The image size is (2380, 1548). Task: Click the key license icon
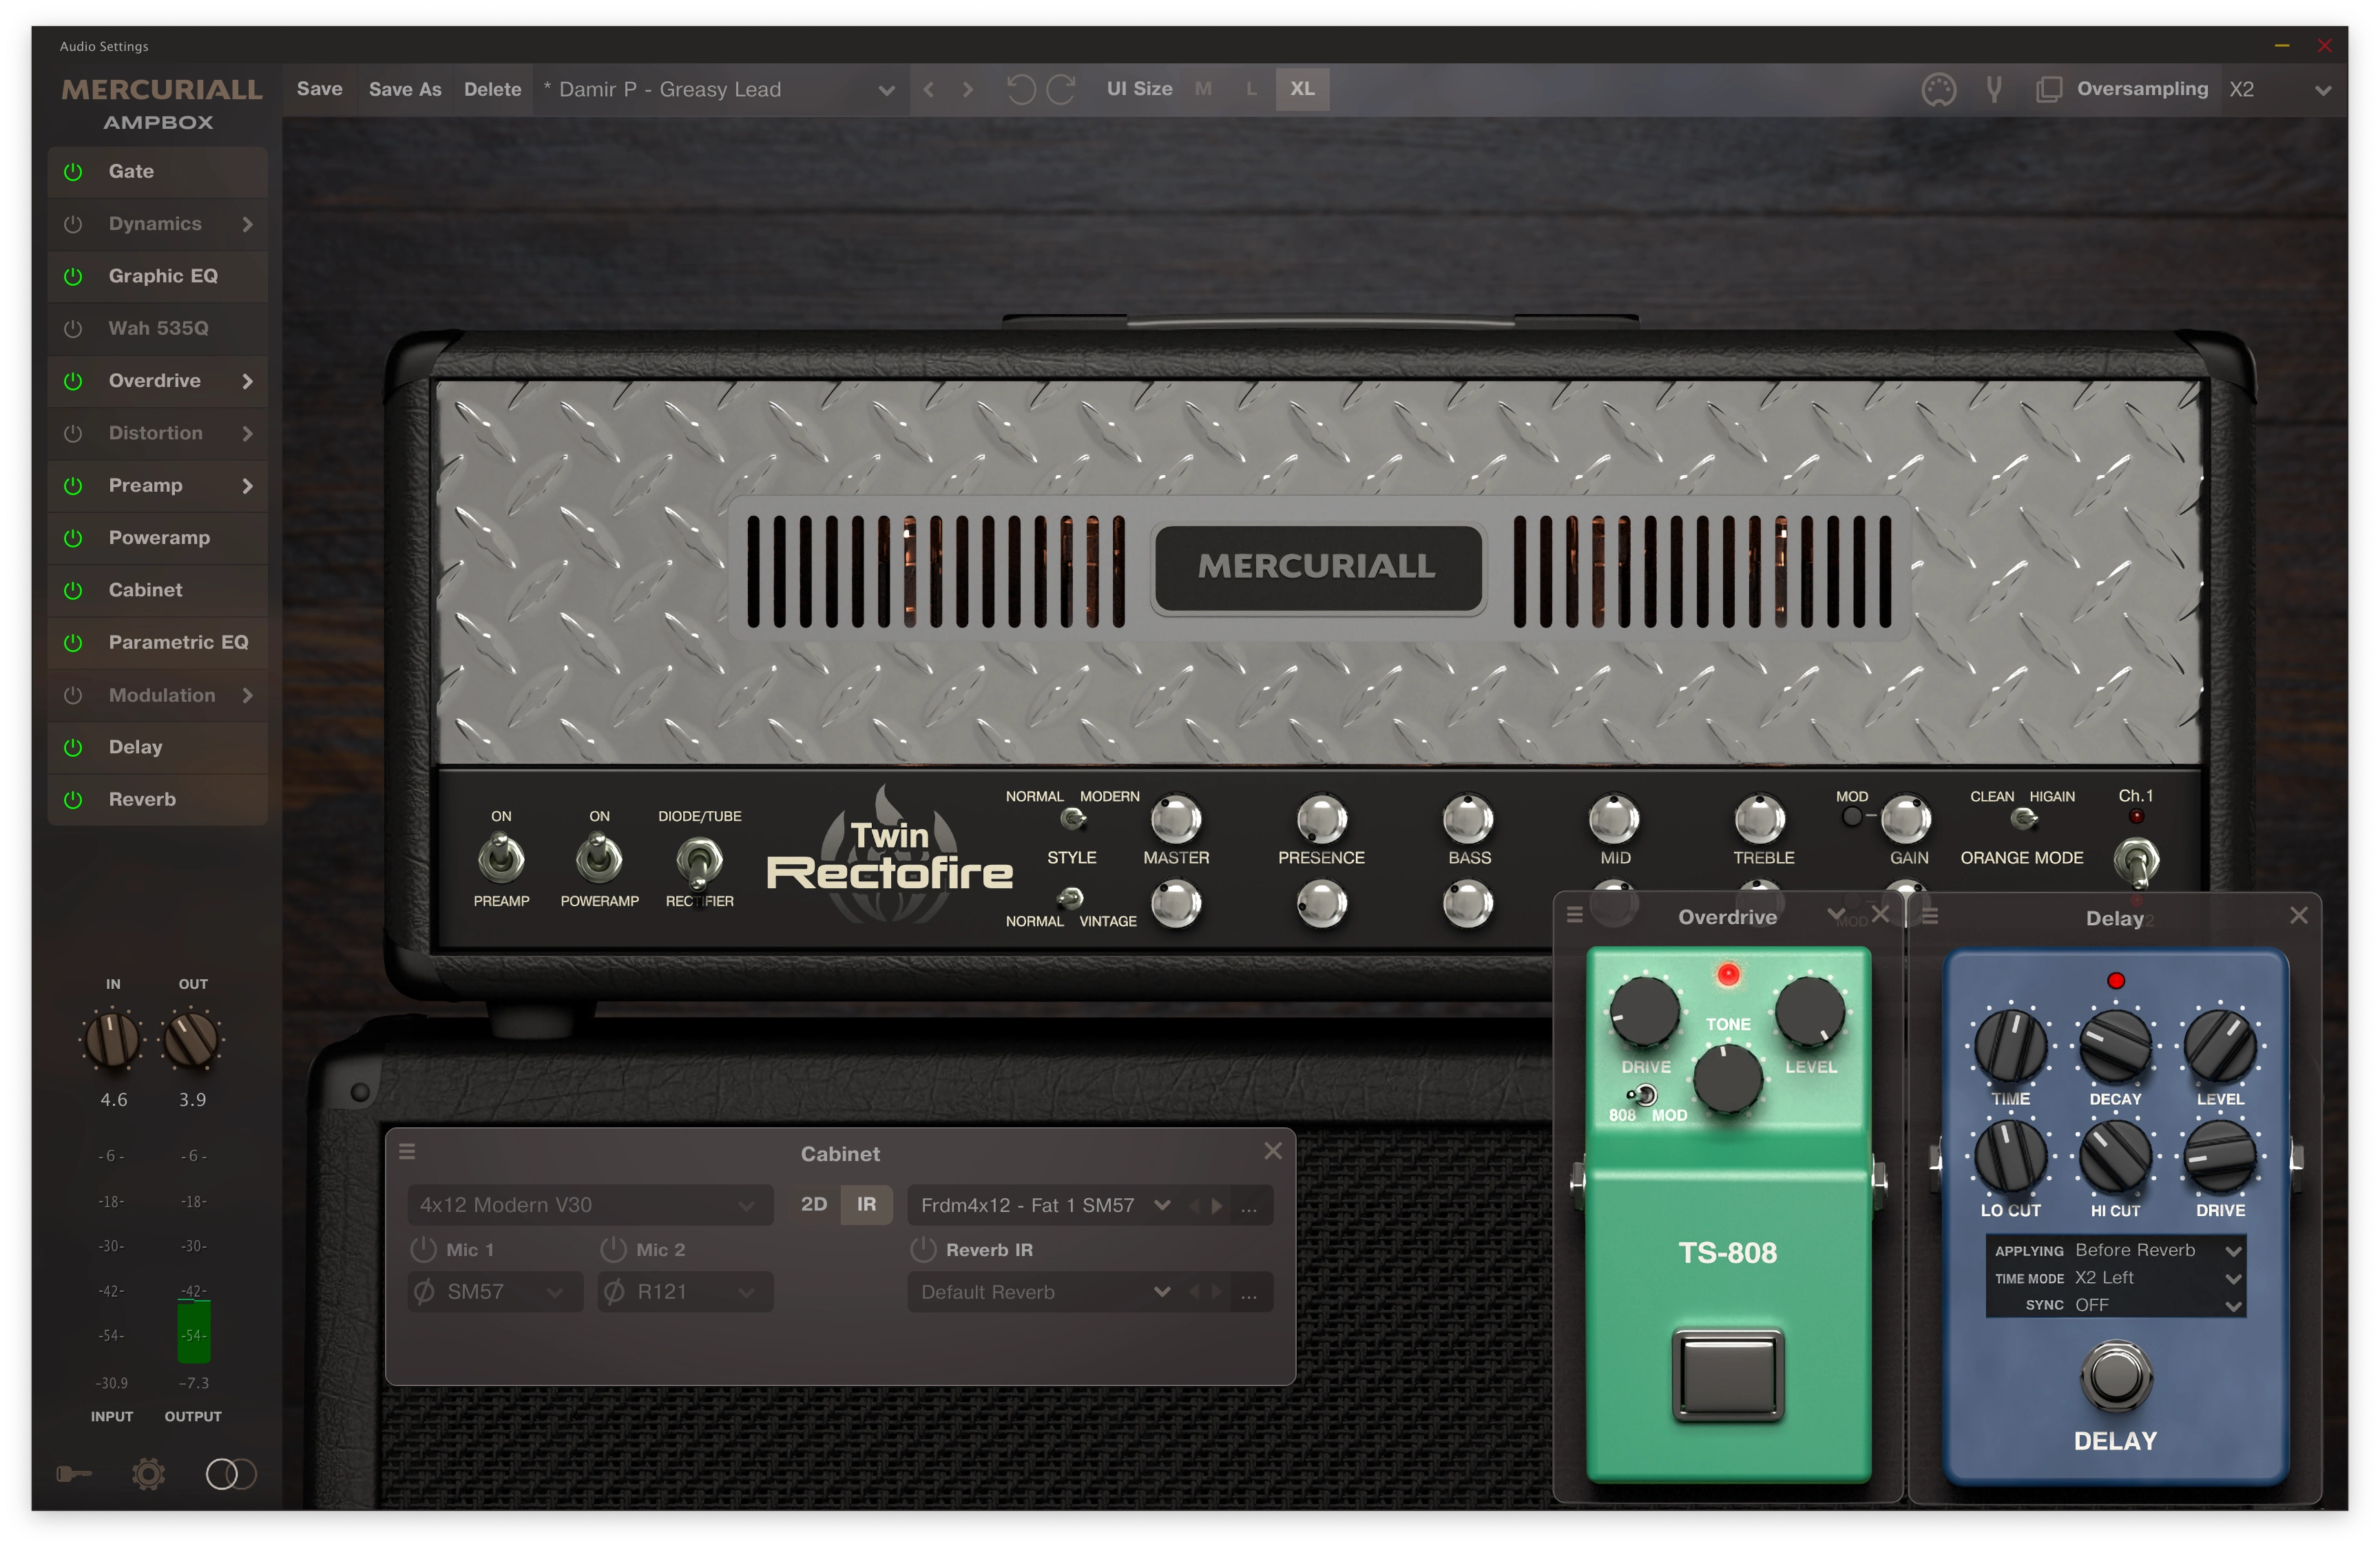pyautogui.click(x=74, y=1473)
